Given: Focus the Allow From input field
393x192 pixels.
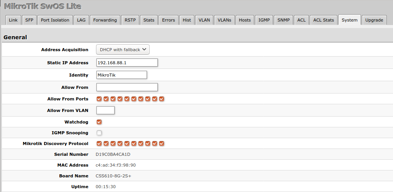Looking at the screenshot, I should point(127,87).
